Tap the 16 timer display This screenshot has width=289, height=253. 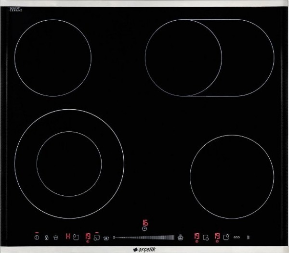[x=145, y=223]
